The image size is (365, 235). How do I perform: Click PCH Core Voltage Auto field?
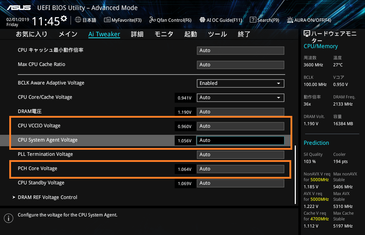[x=241, y=169]
